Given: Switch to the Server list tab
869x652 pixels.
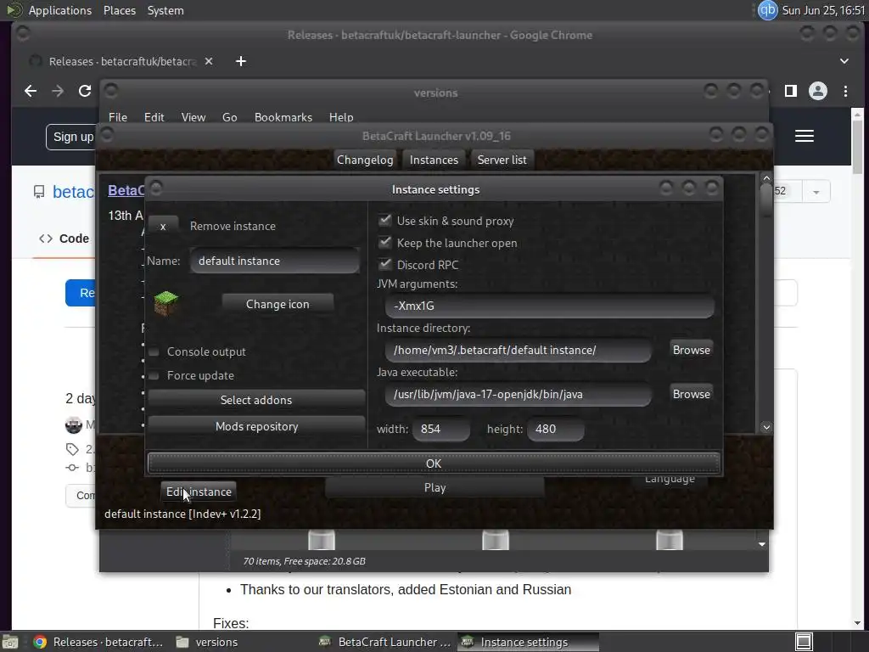Looking at the screenshot, I should coord(502,160).
